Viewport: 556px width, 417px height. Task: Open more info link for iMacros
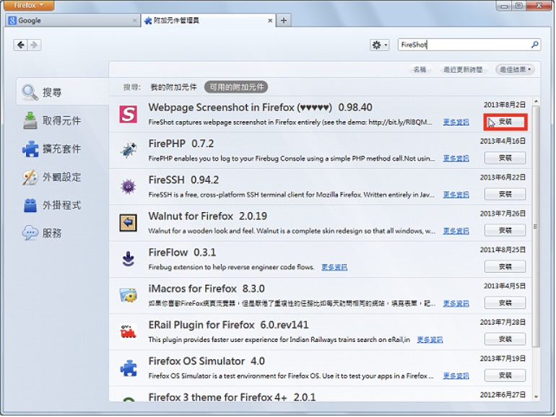point(456,304)
